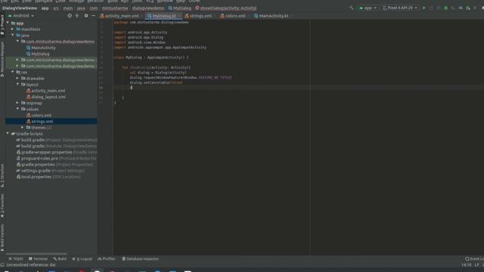This screenshot has width=484, height=272.
Task: Open the Terminal tool window
Action: (x=38, y=258)
